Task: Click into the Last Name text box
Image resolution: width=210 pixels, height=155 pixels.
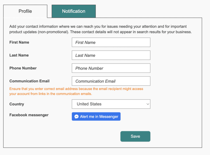Action: click(x=111, y=55)
